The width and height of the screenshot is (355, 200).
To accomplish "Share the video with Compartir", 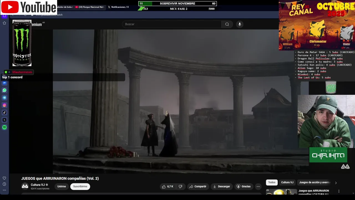I will [198, 187].
